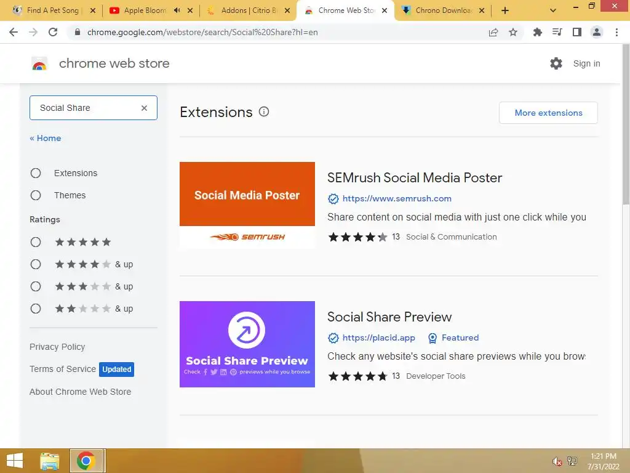Show Extensions info icon
The height and width of the screenshot is (473, 630).
(264, 111)
